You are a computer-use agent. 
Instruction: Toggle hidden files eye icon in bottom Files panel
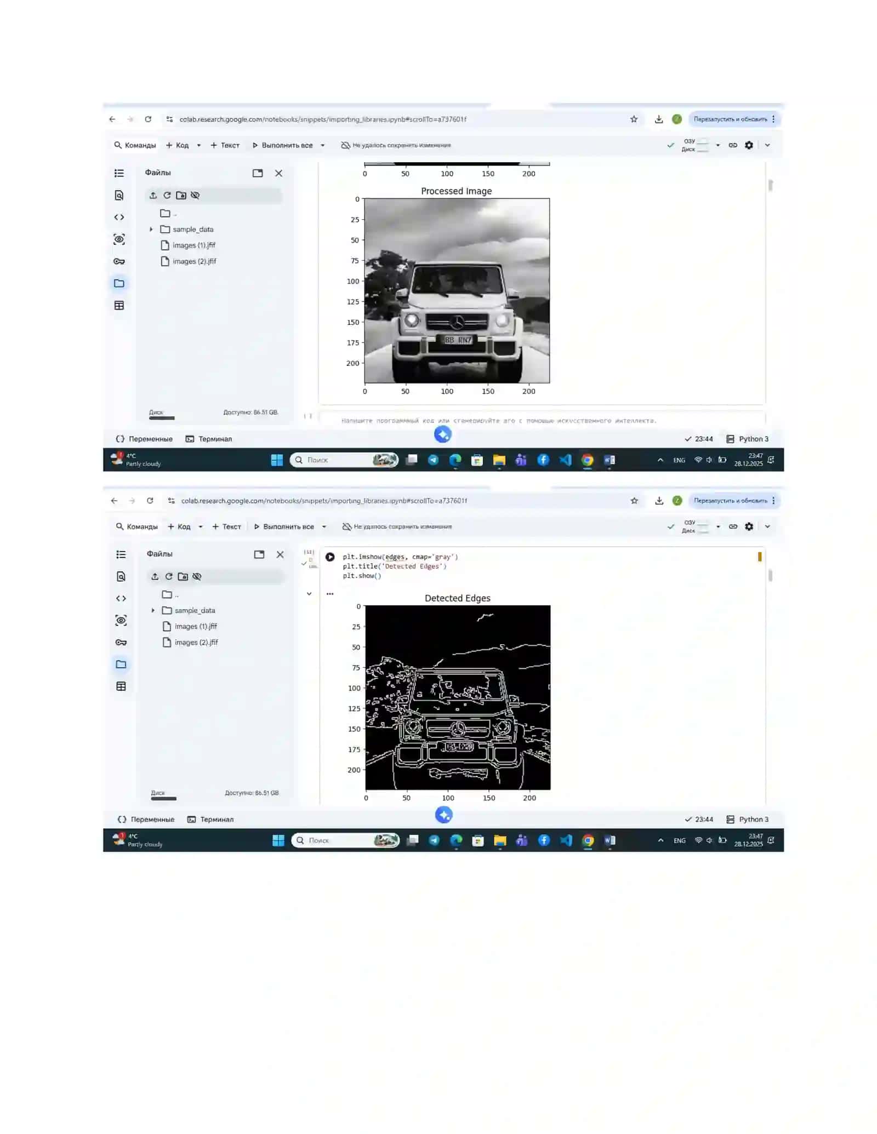point(197,576)
